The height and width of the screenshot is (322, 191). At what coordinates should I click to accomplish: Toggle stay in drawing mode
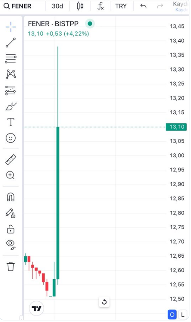click(11, 213)
